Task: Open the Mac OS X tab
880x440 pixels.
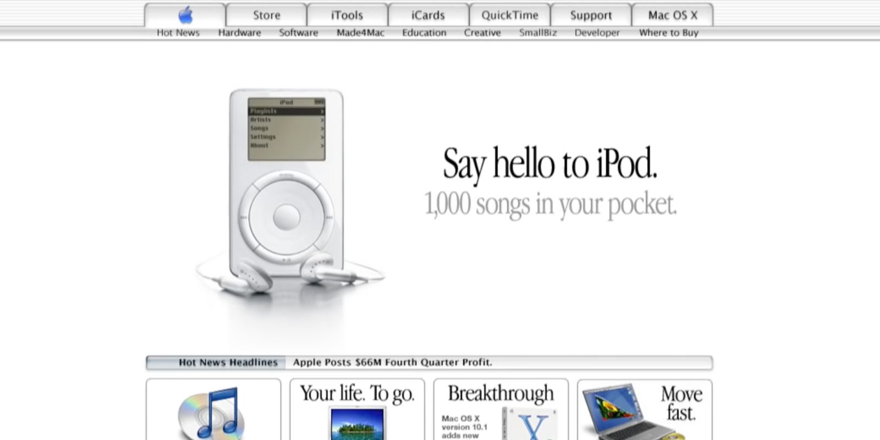Action: (672, 15)
